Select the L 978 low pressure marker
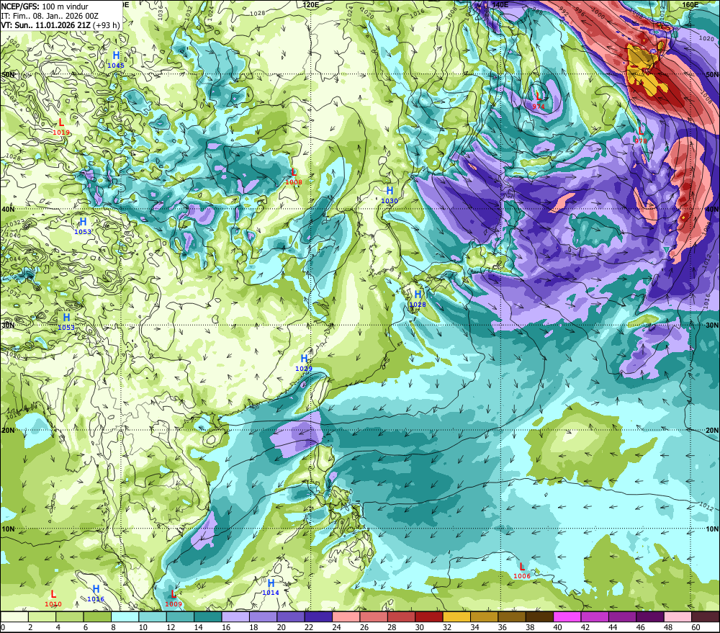 pyautogui.click(x=641, y=135)
